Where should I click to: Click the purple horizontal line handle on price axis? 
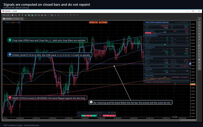point(190,64)
